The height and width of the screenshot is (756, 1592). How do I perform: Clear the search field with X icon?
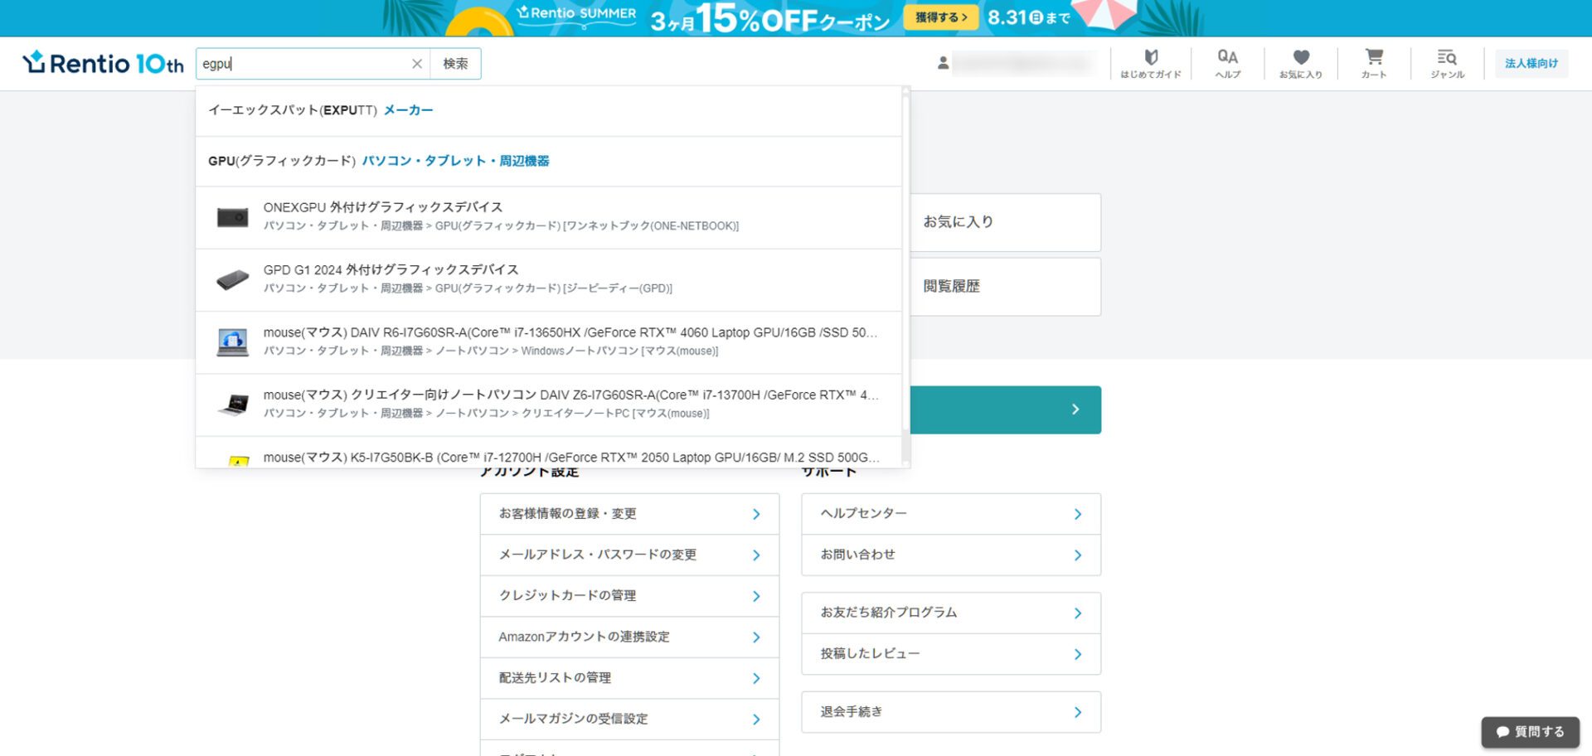point(417,64)
